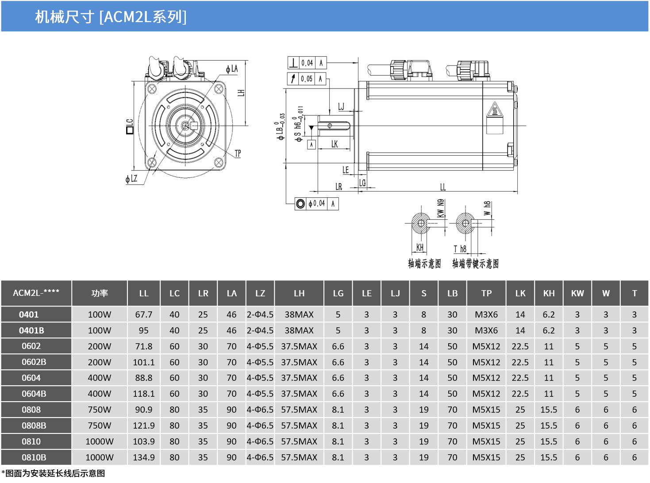Click the φLZ label on front view
Screen dimensions: 650x483
131,178
